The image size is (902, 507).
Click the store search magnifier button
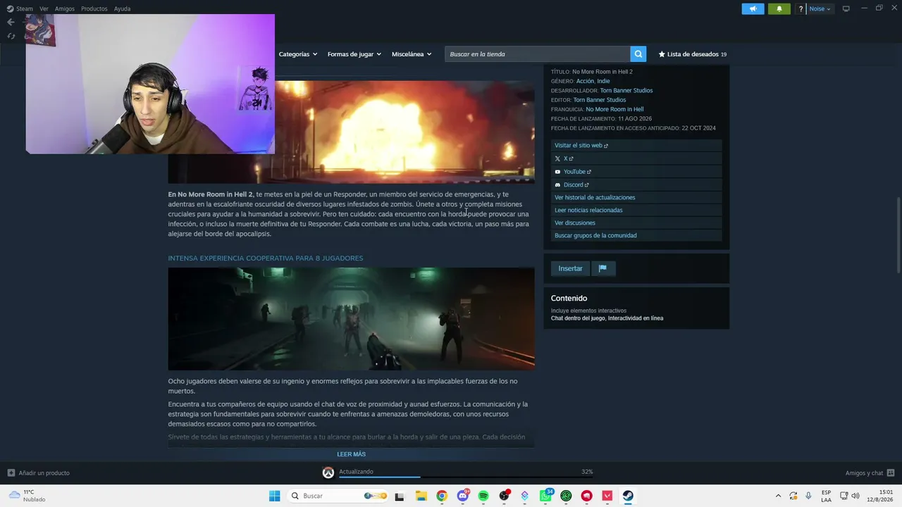click(x=638, y=54)
